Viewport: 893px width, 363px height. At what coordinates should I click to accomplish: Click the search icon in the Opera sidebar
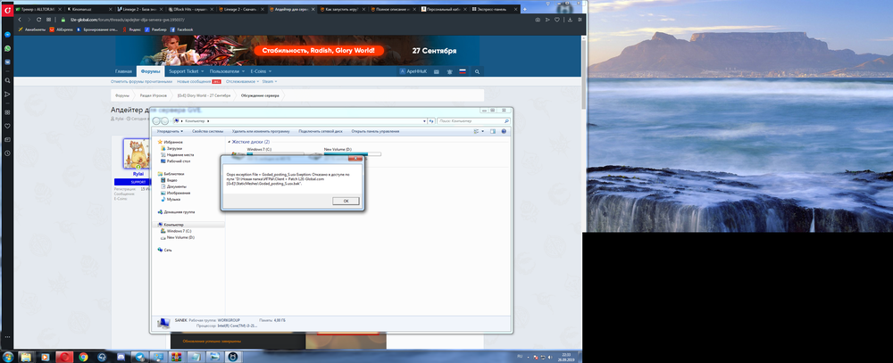point(7,78)
